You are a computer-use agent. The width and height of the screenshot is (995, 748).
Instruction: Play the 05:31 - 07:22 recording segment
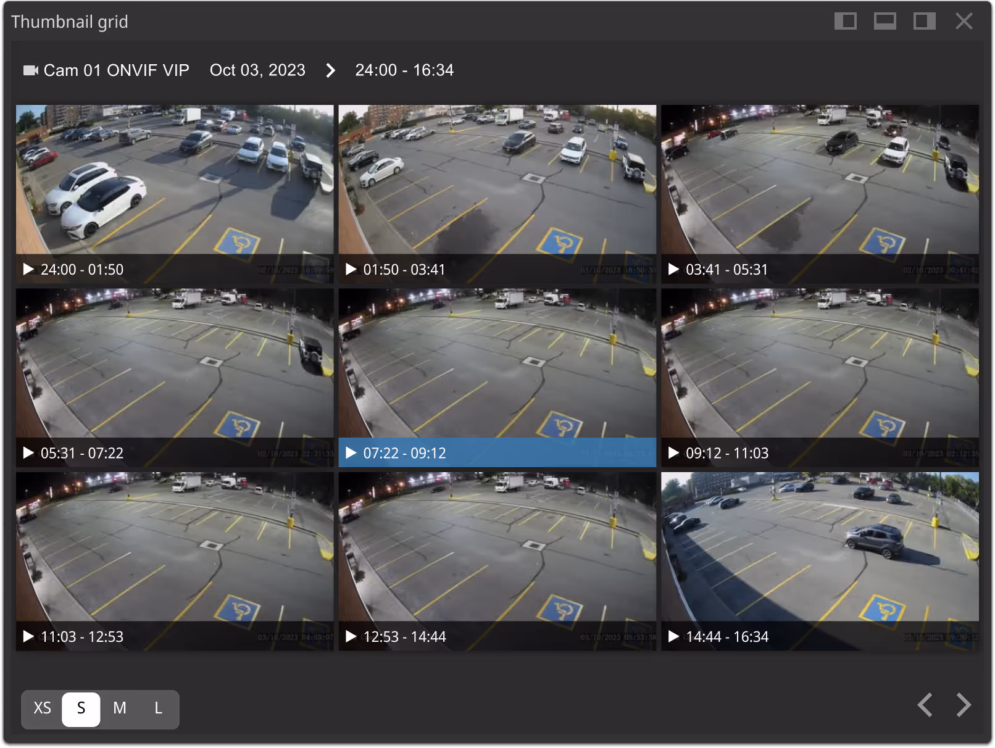click(28, 452)
